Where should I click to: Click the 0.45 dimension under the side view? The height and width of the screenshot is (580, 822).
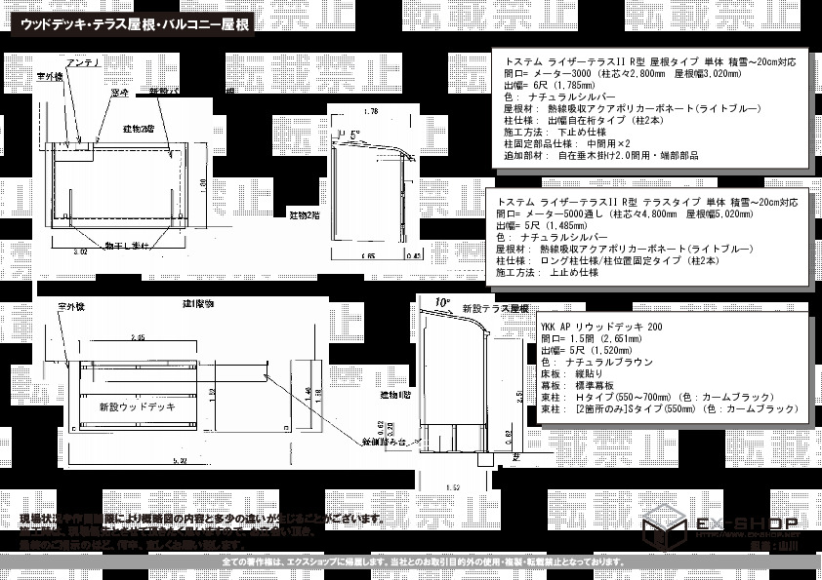click(x=414, y=256)
